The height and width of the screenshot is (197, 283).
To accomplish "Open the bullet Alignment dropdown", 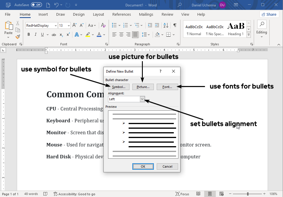I will pos(142,99).
